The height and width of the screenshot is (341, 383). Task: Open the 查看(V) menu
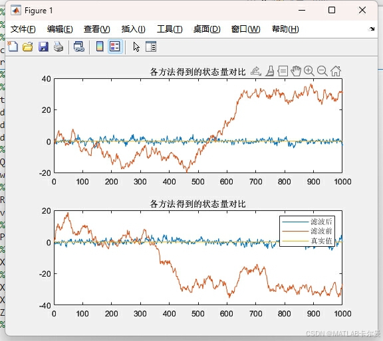(x=96, y=29)
